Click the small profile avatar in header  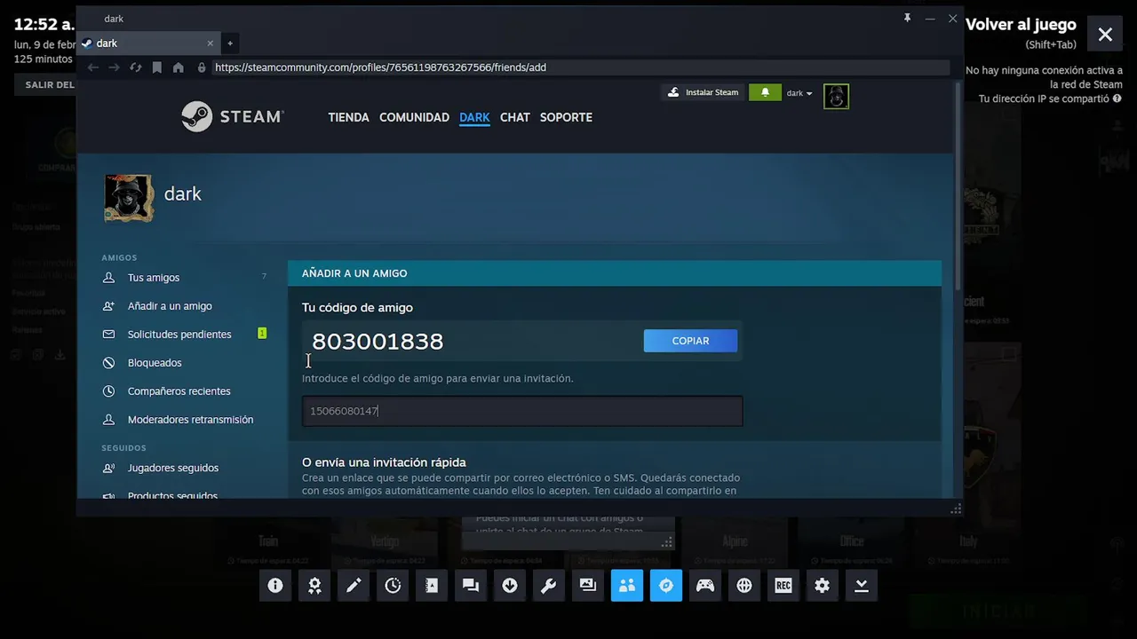tap(836, 96)
